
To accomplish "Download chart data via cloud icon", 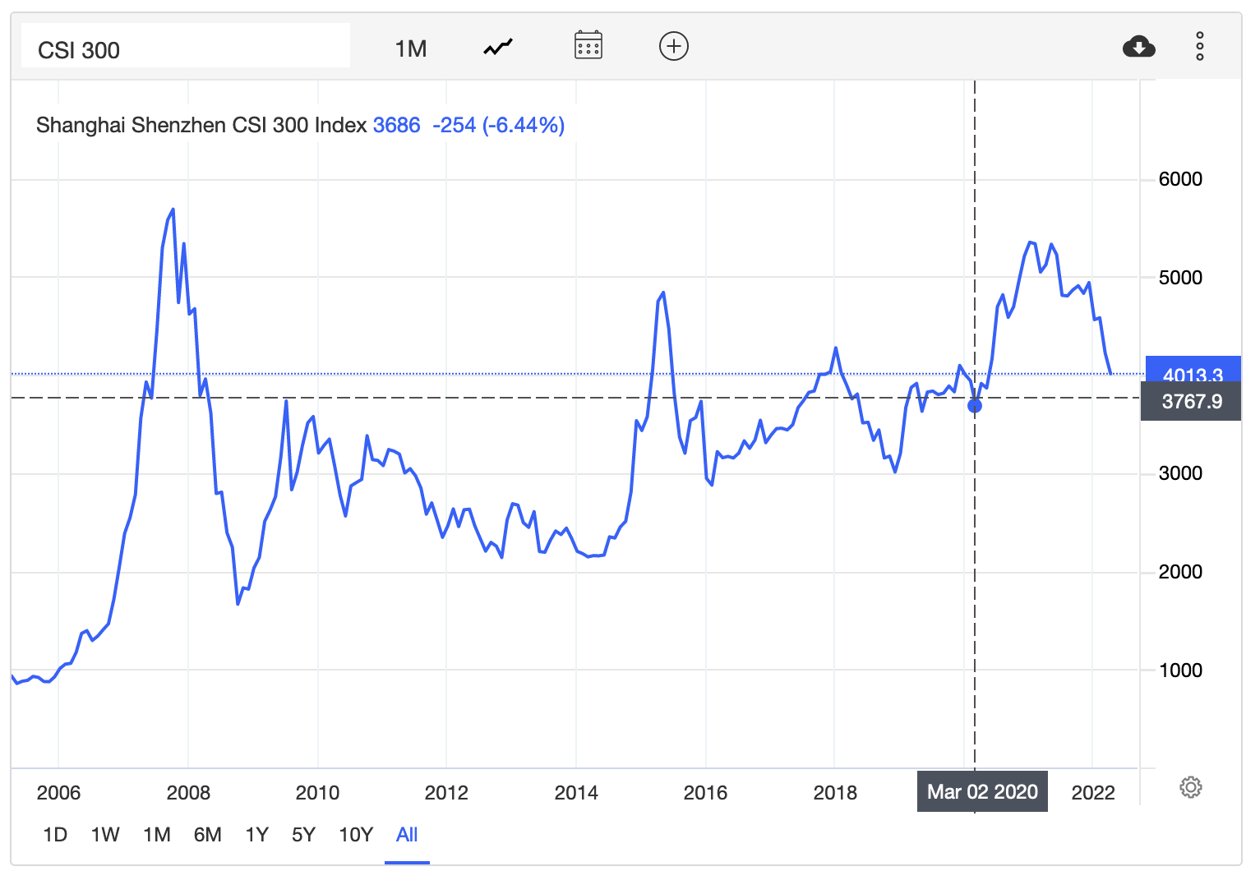I will point(1139,47).
